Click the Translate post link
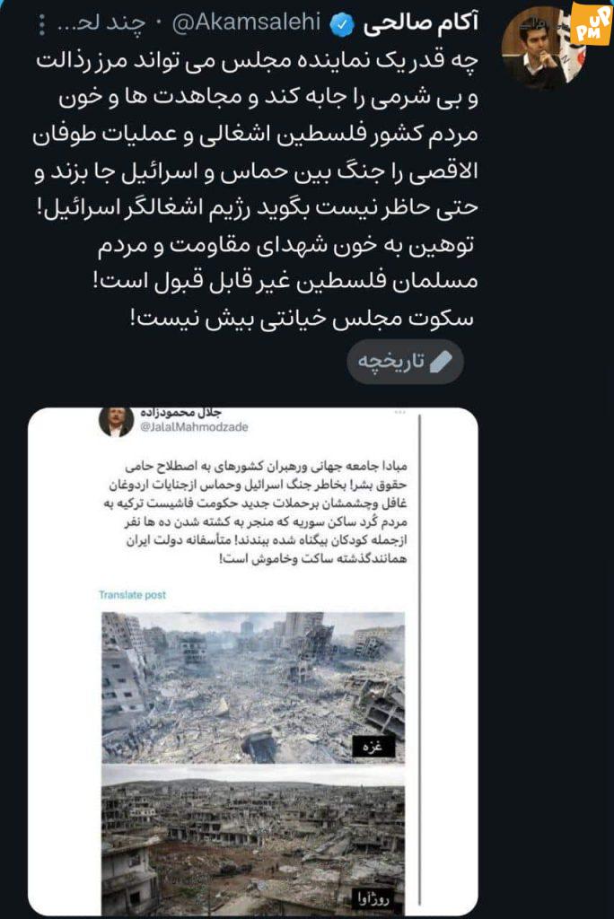 (x=132, y=595)
